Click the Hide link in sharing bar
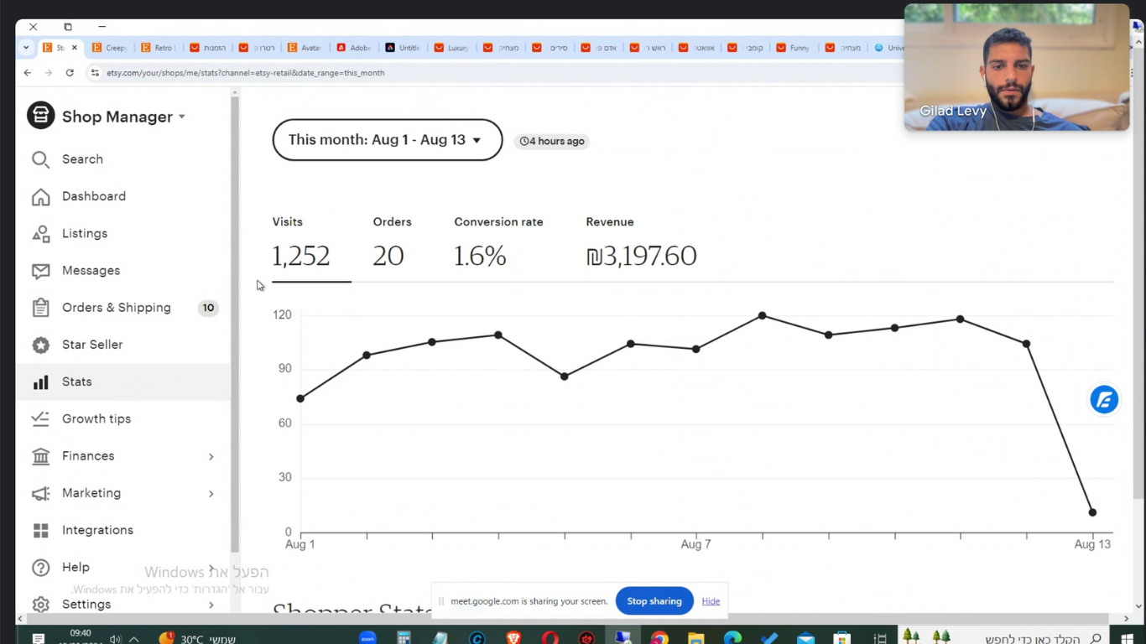Image resolution: width=1146 pixels, height=644 pixels. click(711, 601)
